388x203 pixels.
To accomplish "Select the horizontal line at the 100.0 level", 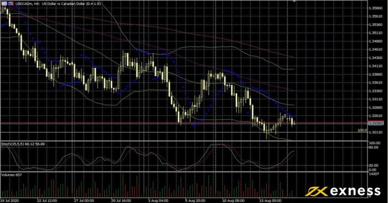I will pyautogui.click(x=183, y=132).
